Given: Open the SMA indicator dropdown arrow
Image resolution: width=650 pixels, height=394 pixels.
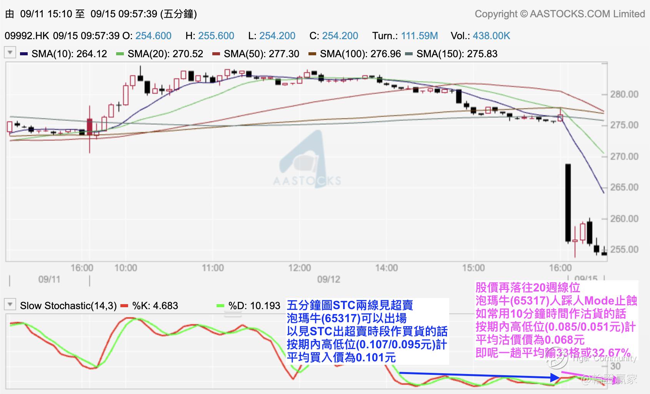Looking at the screenshot, I should [x=10, y=52].
